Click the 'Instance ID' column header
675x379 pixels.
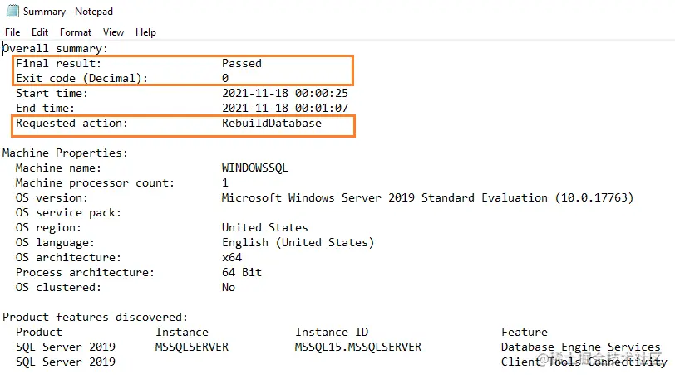pos(332,333)
